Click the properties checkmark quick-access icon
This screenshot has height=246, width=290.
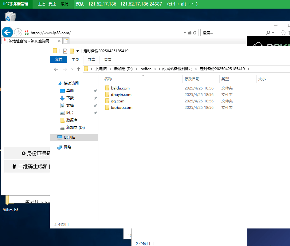point(65,51)
